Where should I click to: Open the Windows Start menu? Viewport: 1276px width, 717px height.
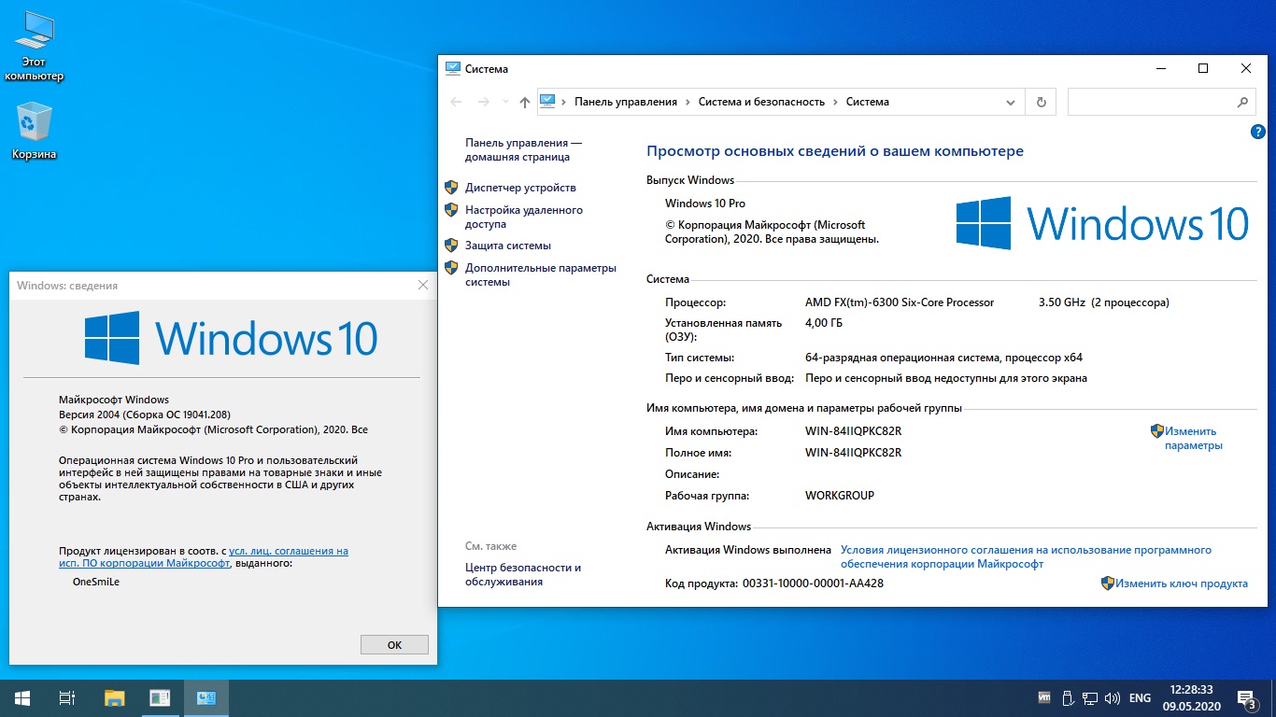click(22, 697)
